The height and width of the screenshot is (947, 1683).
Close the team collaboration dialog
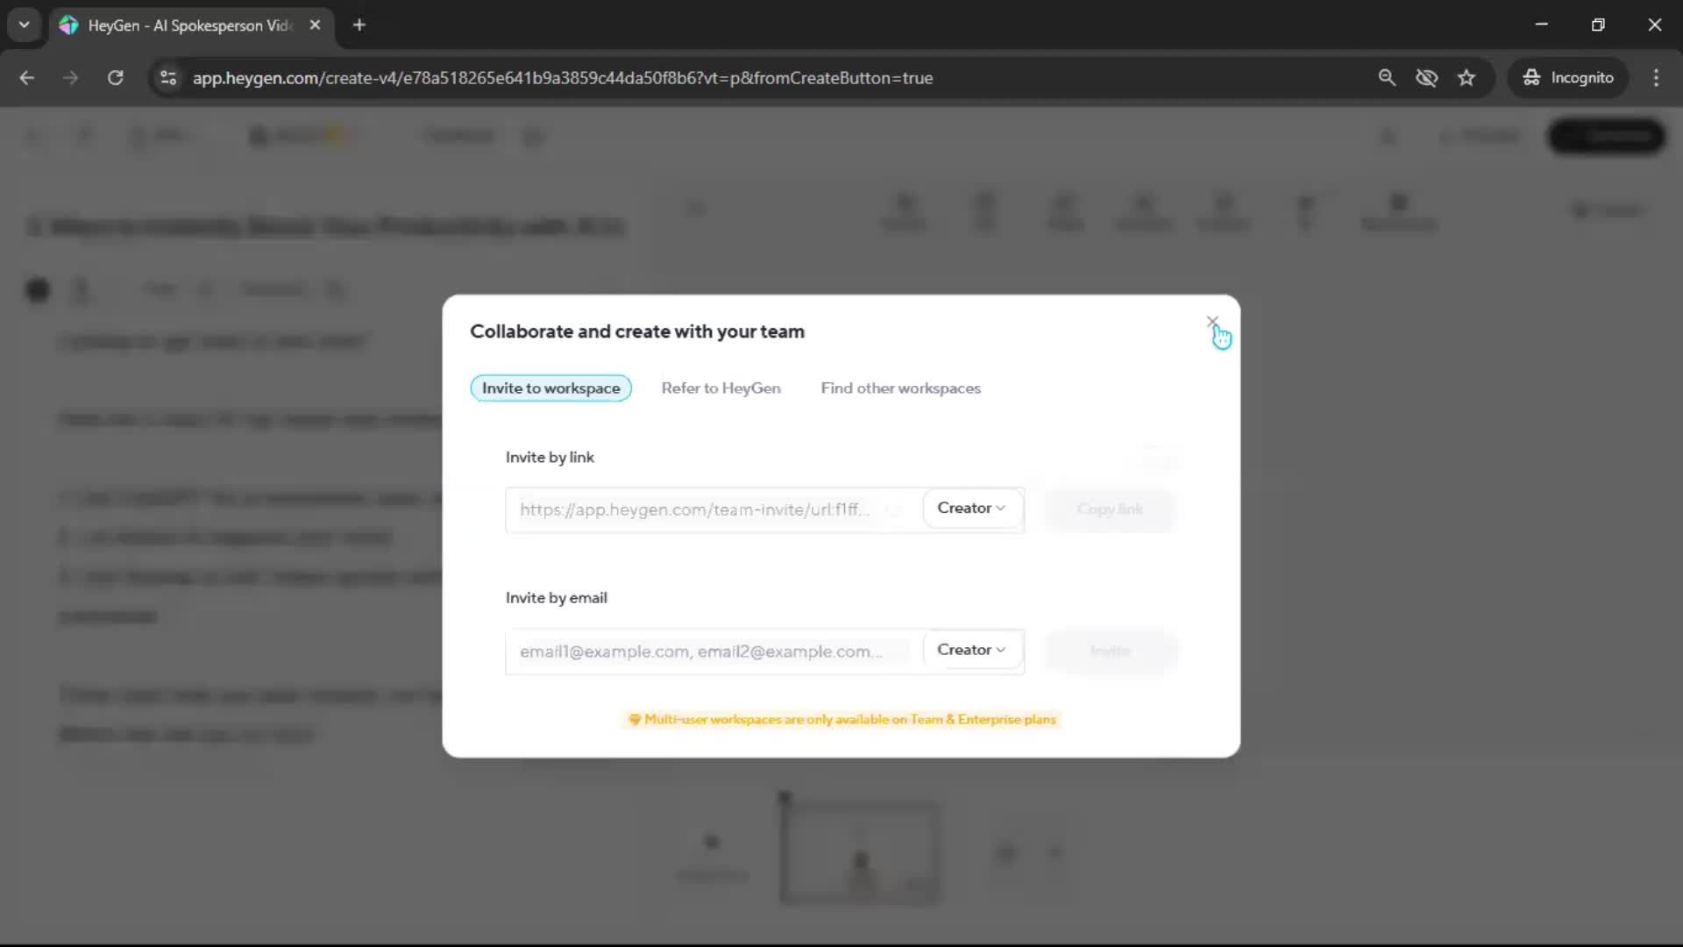[x=1212, y=323]
